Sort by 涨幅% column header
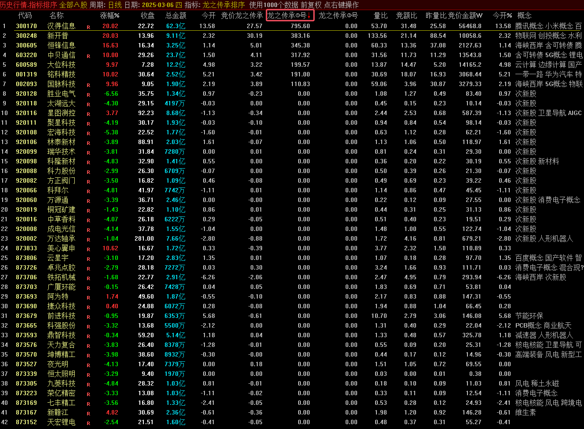 (x=110, y=15)
